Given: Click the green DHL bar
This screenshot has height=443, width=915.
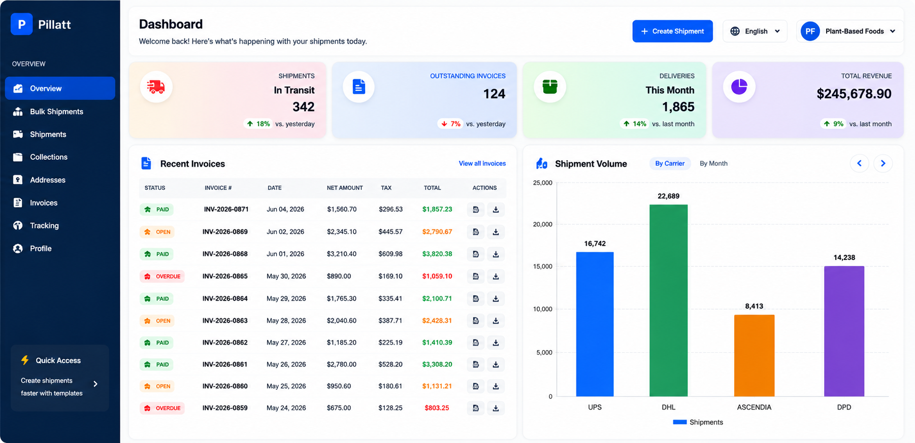Looking at the screenshot, I should (668, 300).
